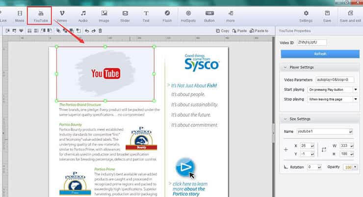Insert a Vimeo video element
Screen dimensions: 363x197
point(62,16)
